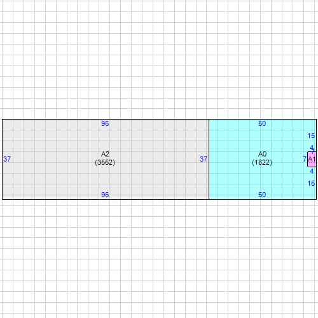Click the upper "15" dimension above A1
Viewport: 318px width, 318px height.
tap(311, 135)
